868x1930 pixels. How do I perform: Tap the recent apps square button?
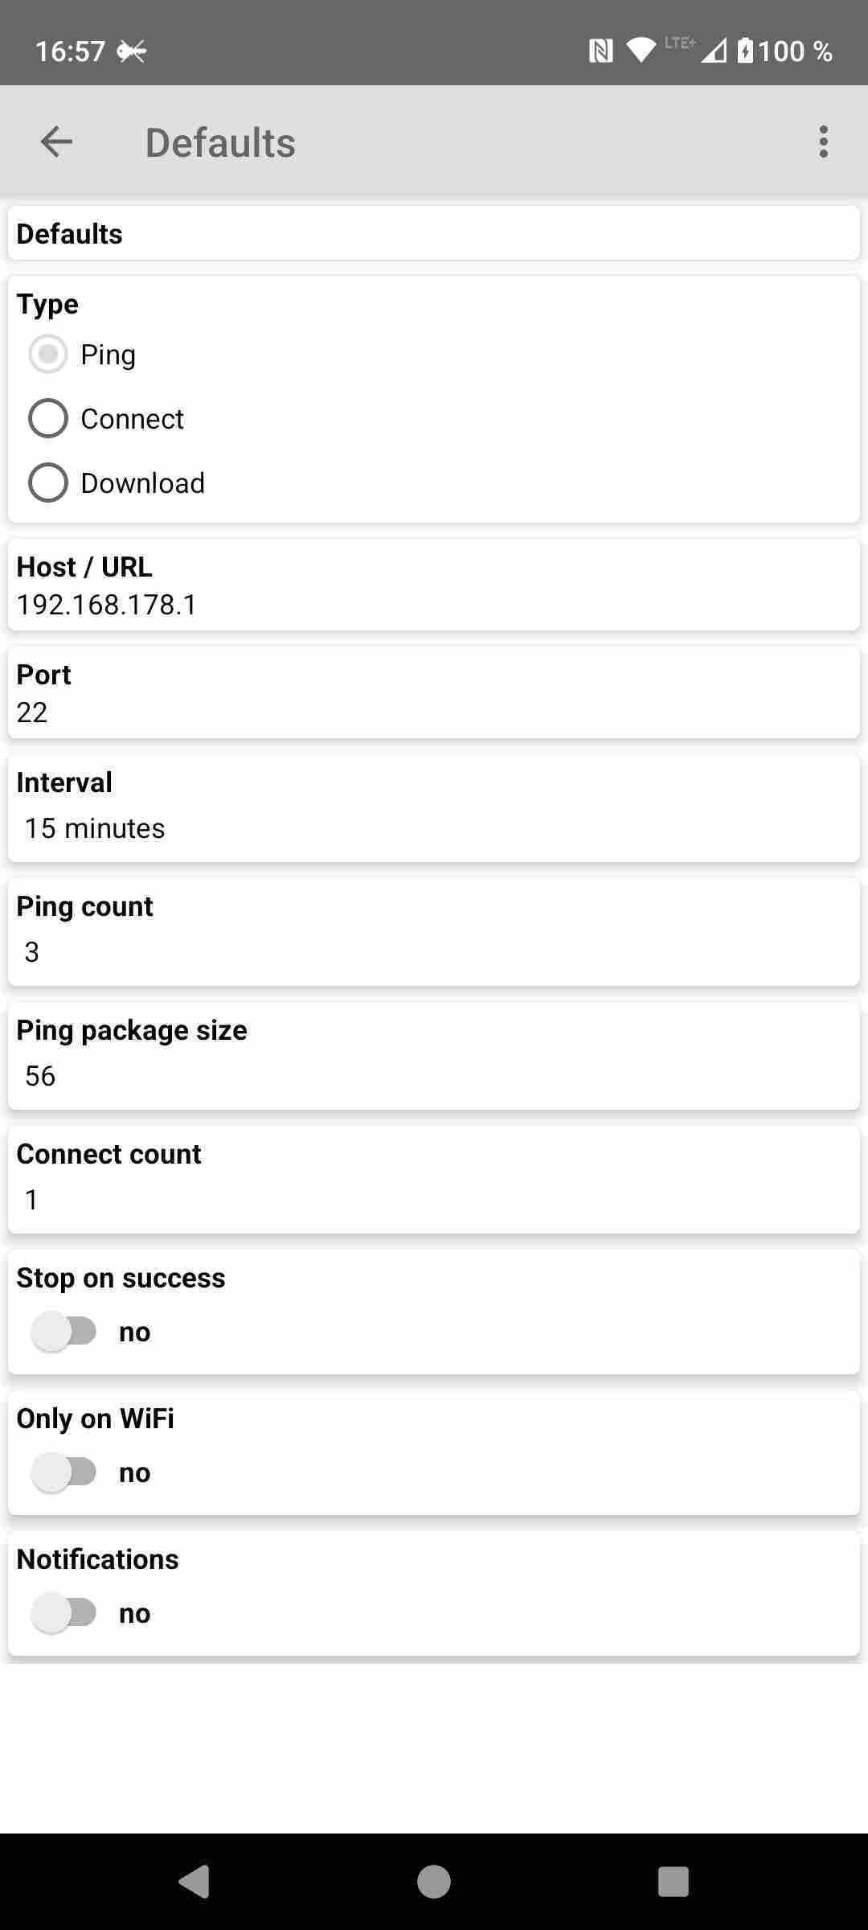point(673,1881)
